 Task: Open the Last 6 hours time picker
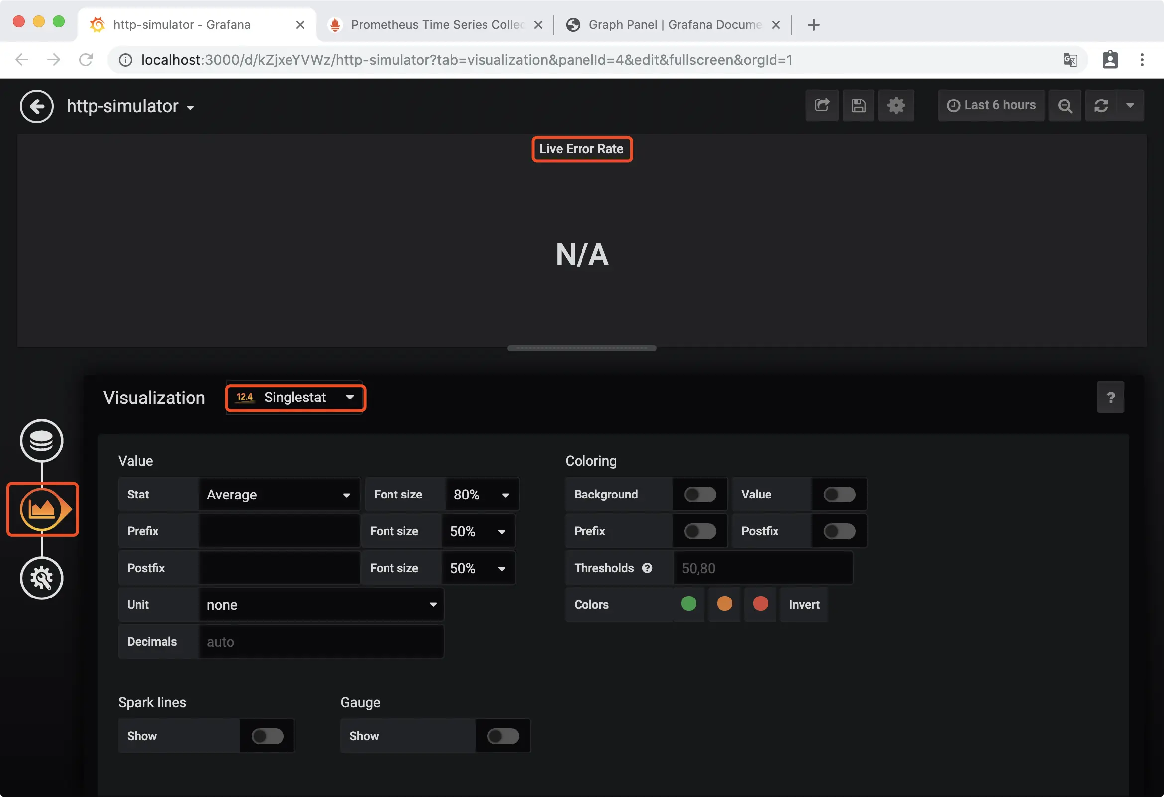(991, 105)
